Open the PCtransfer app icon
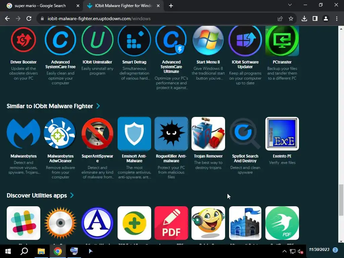Image resolution: width=344 pixels, height=258 pixels. [x=282, y=41]
